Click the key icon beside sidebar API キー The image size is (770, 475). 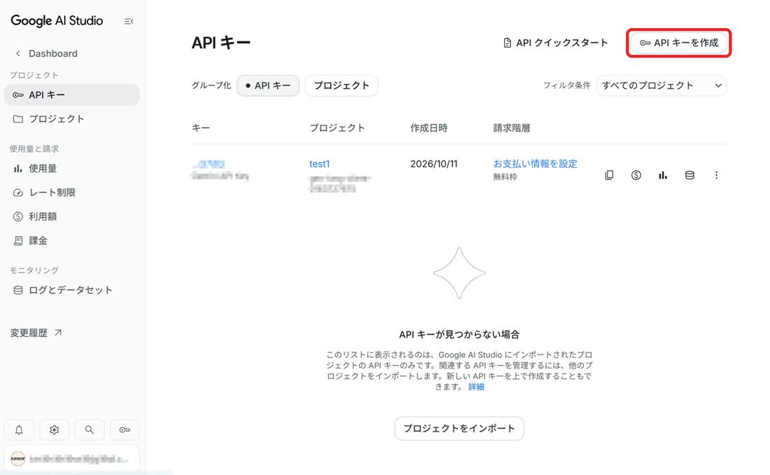coord(18,95)
